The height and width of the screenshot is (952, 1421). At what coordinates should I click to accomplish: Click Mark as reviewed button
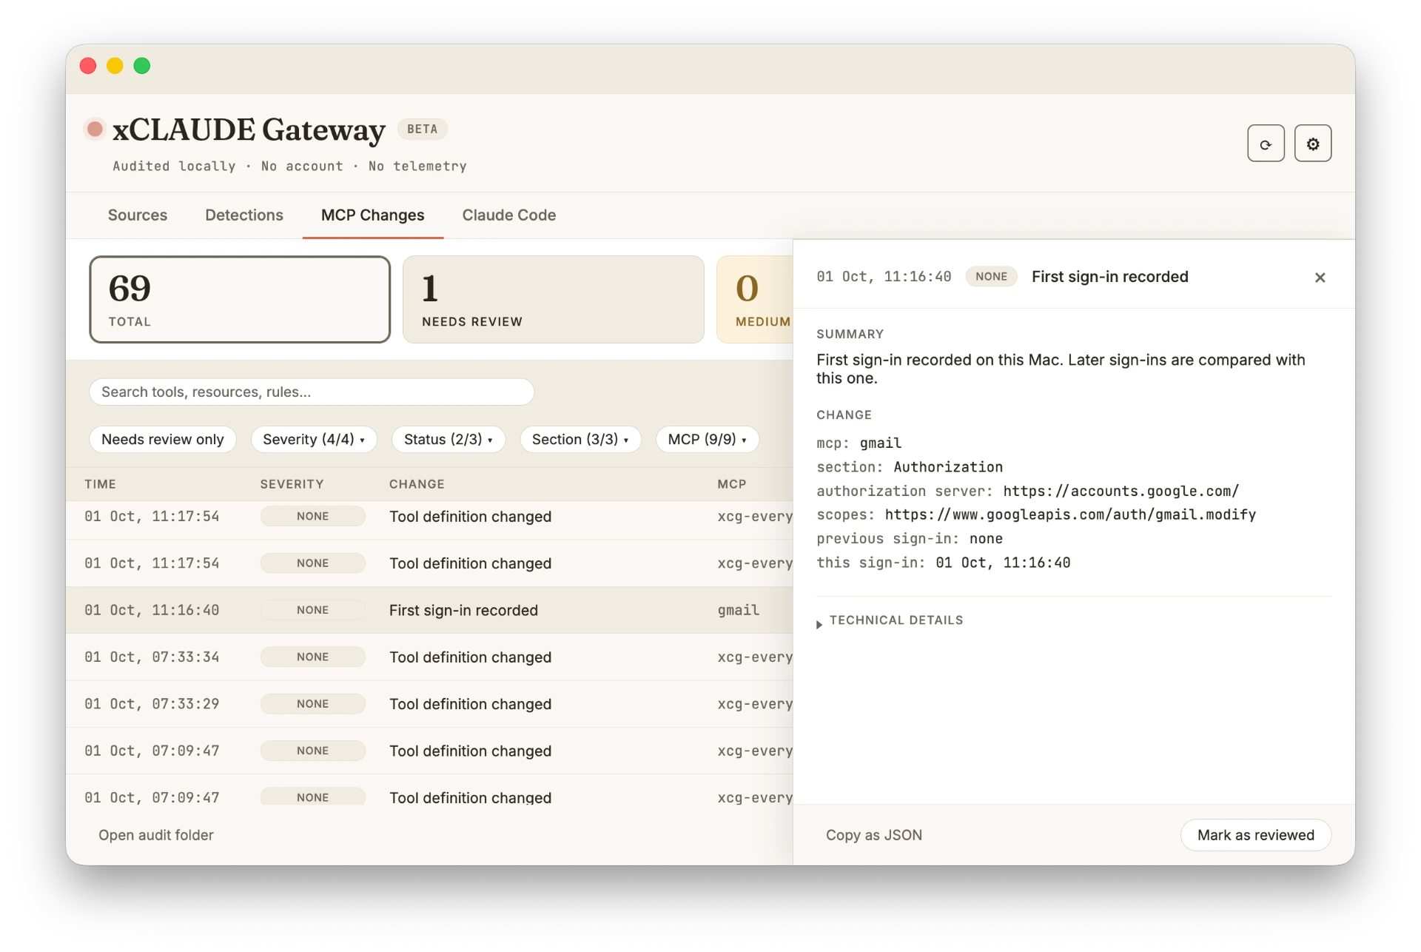point(1256,835)
